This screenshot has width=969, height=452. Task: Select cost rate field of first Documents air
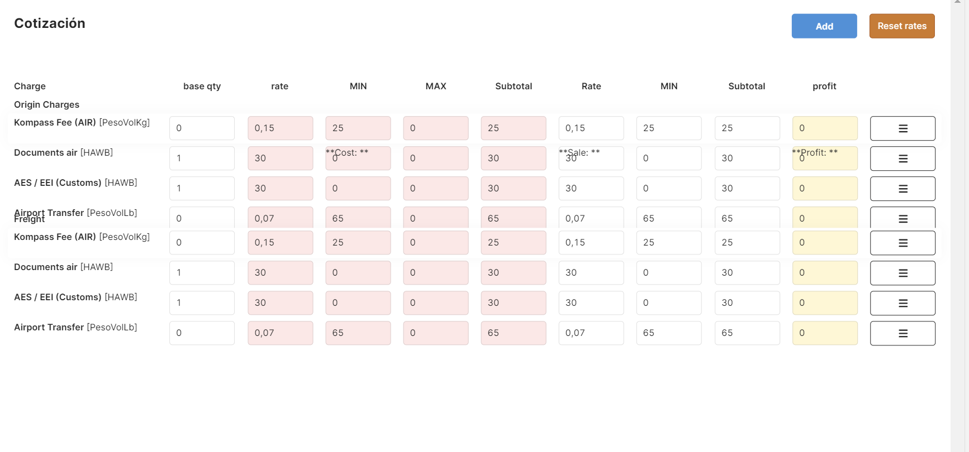[280, 158]
